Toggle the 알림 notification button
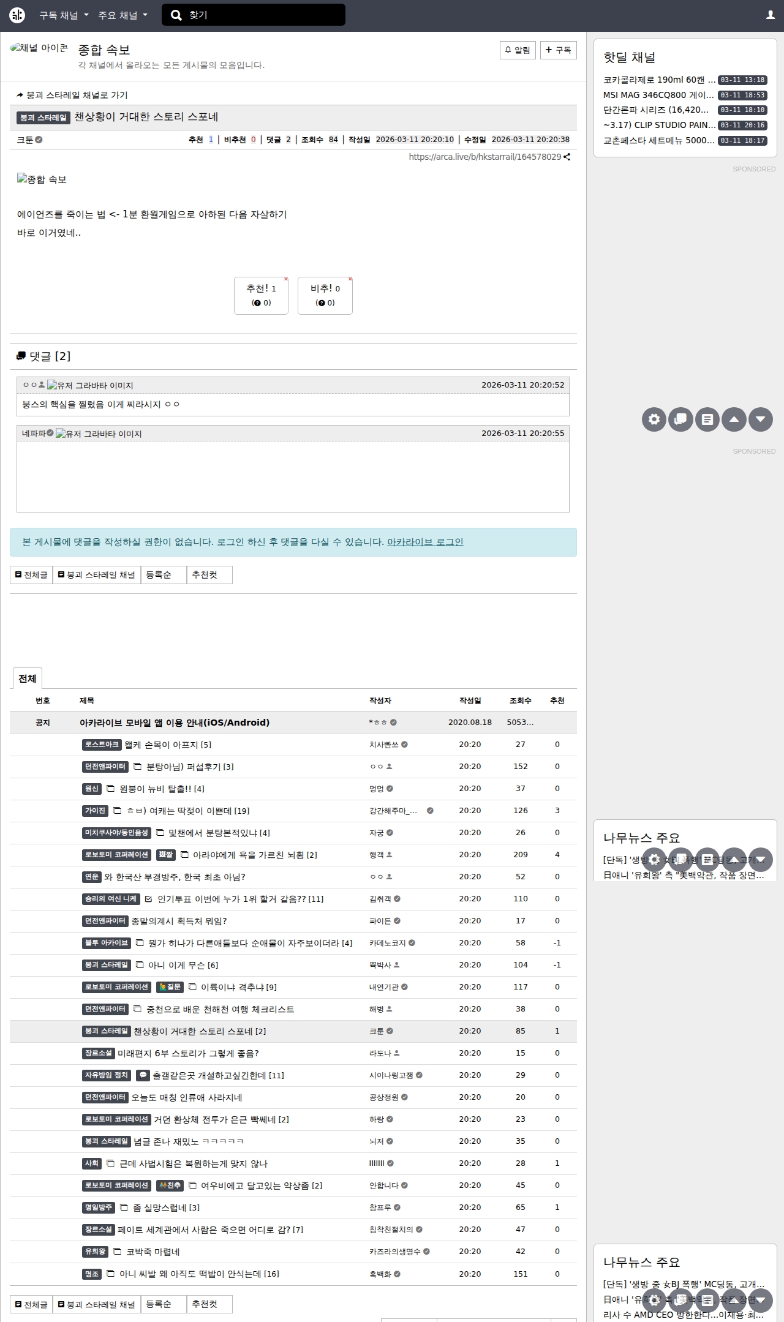The image size is (784, 1322). tap(518, 50)
